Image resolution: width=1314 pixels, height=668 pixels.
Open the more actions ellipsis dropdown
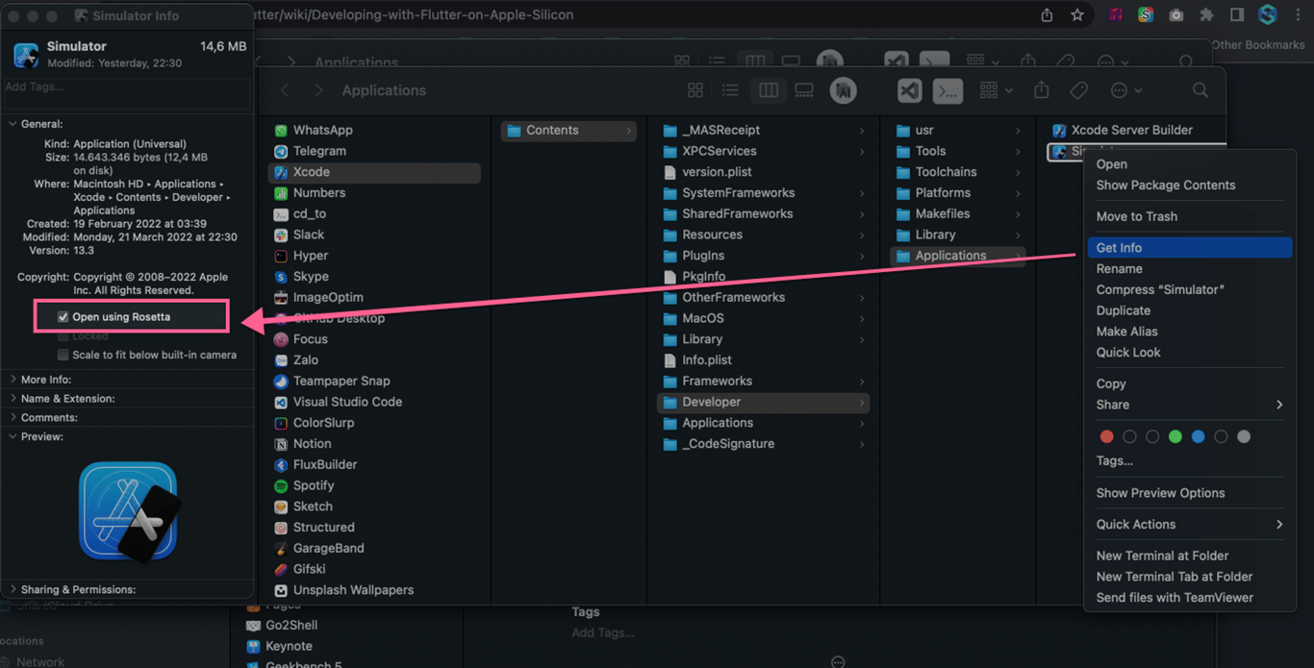point(1125,90)
